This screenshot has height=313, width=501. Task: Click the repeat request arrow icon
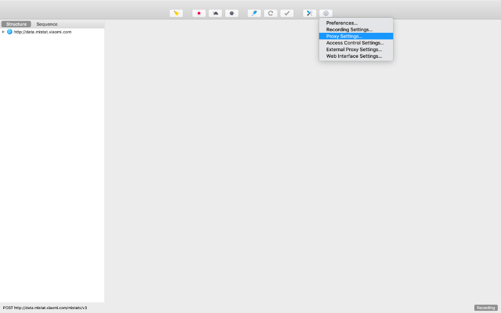271,13
